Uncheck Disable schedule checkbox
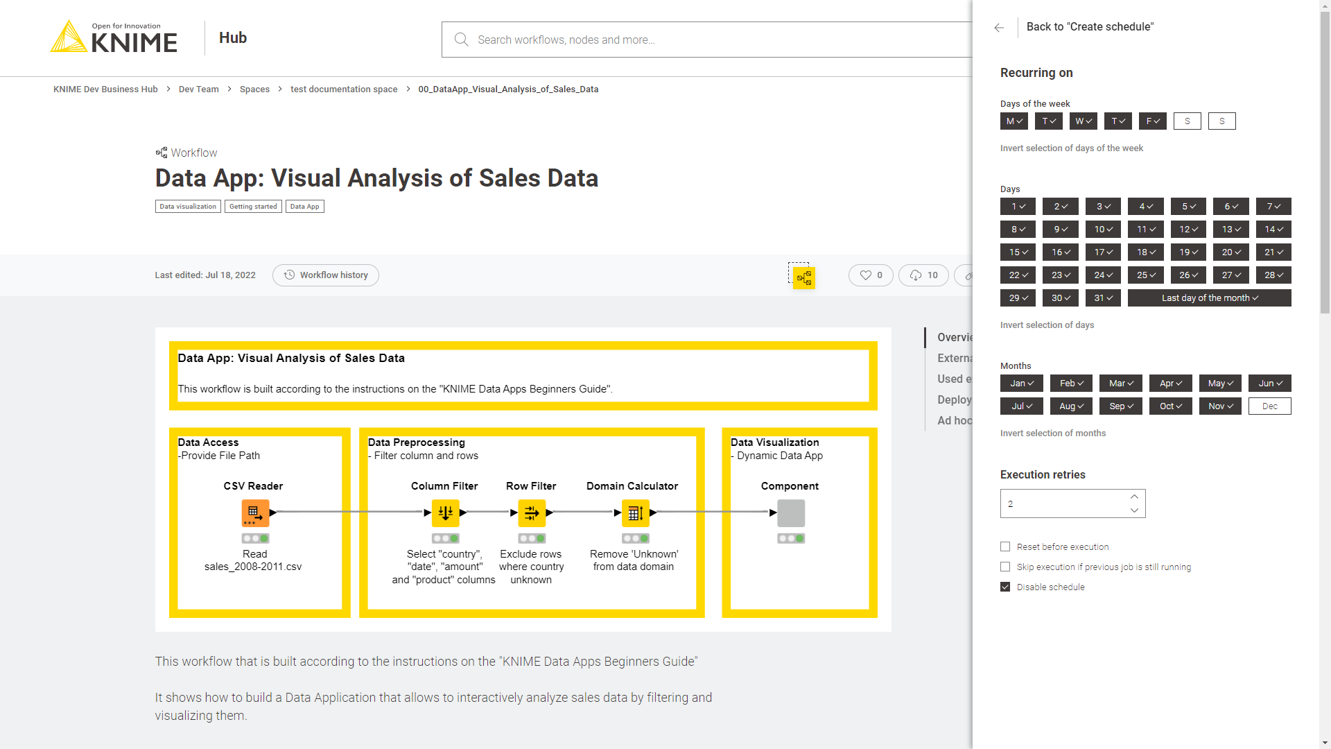The image size is (1331, 749). click(1005, 587)
